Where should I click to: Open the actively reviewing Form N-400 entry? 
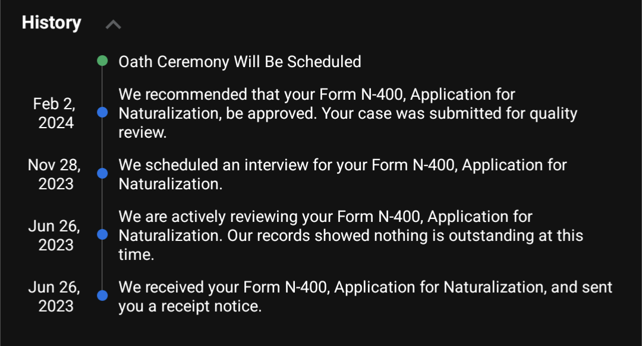click(x=351, y=236)
